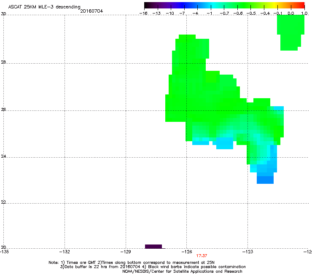Click the -0.1 color scale label
The height and width of the screenshot is (274, 312).
point(277,13)
